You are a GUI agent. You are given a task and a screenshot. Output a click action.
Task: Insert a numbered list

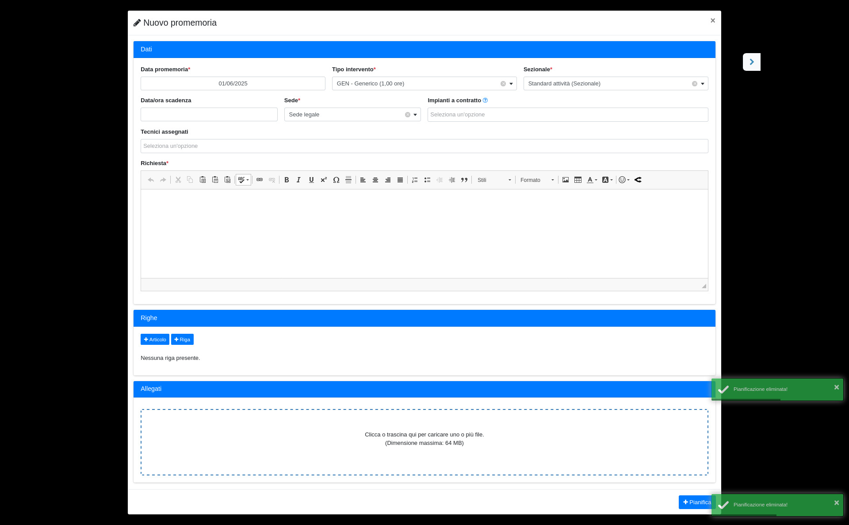point(415,180)
